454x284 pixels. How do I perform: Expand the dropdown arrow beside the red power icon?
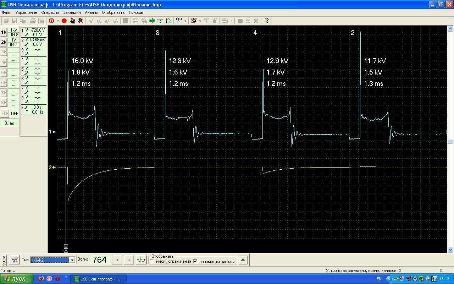click(x=58, y=21)
